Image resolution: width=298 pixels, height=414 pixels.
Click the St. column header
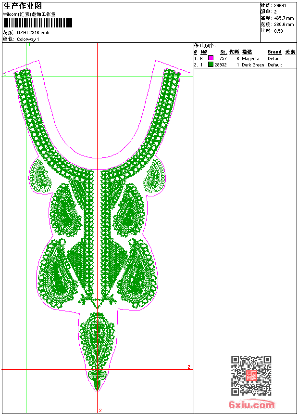(223, 52)
